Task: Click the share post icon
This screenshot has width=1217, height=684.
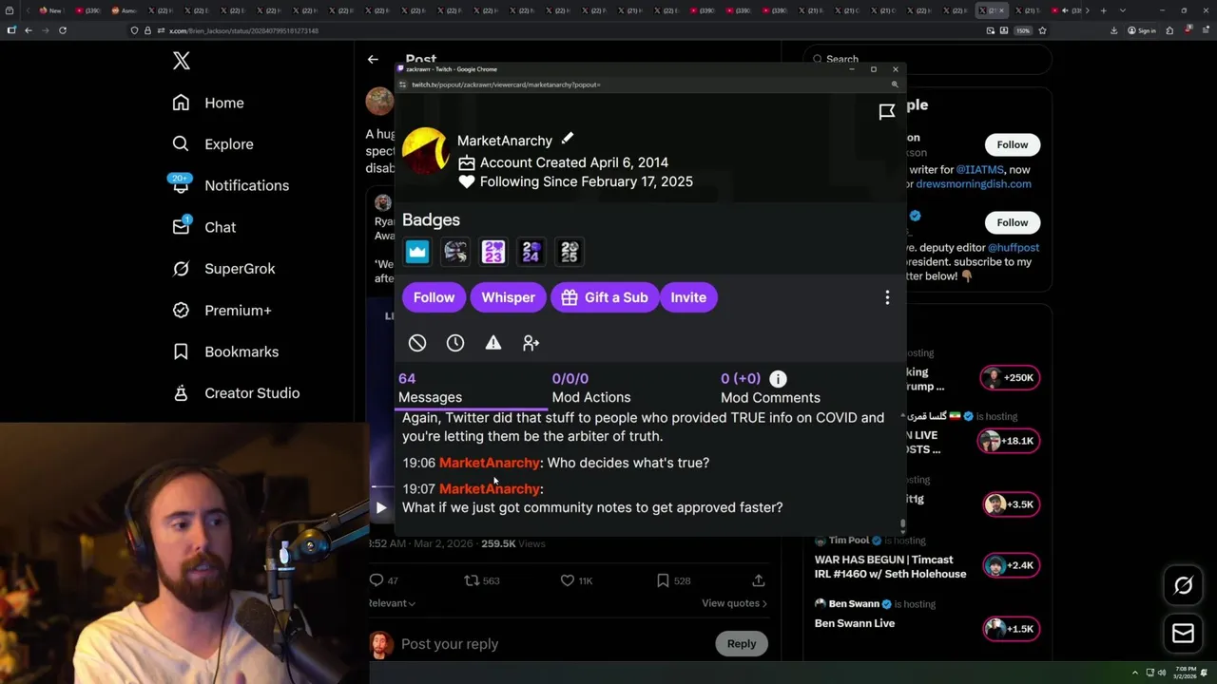Action: click(x=759, y=580)
